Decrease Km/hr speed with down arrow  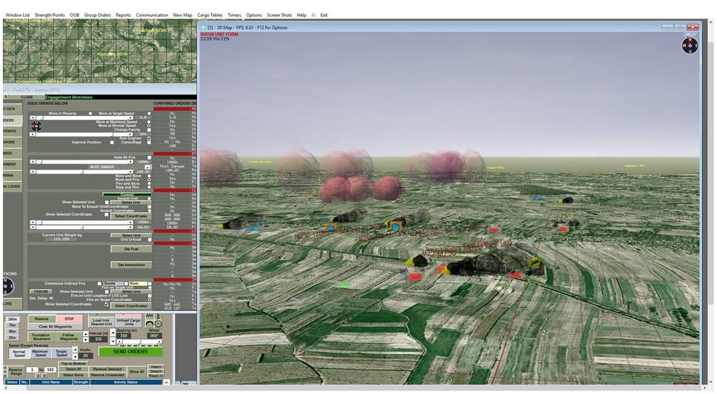(75, 356)
